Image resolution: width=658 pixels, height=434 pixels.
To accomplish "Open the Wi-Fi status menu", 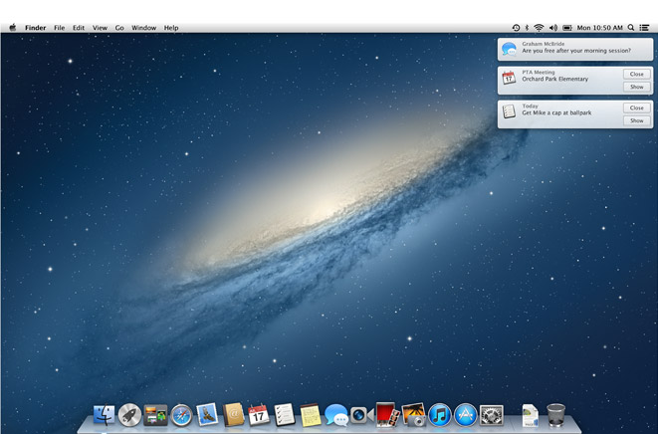I will click(539, 28).
